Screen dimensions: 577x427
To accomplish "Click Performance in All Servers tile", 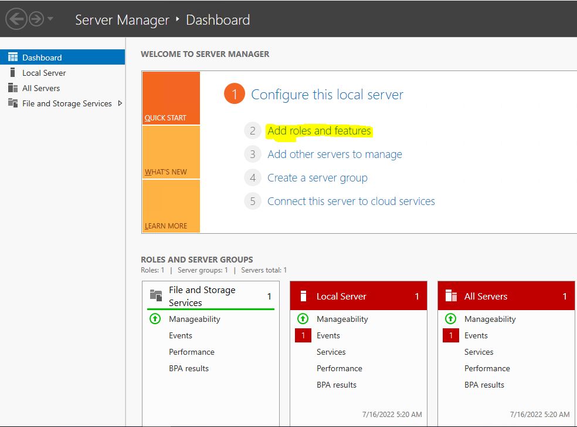I will (487, 368).
